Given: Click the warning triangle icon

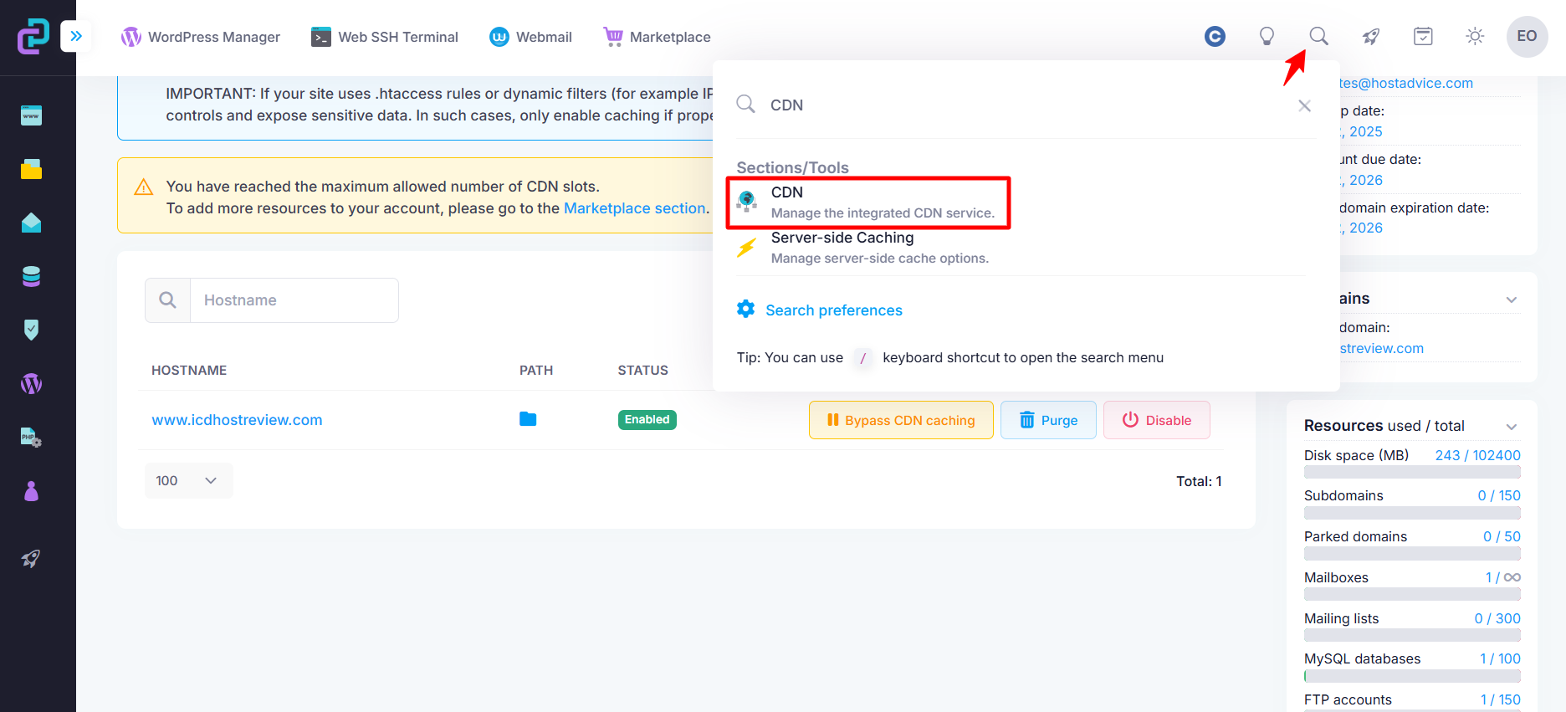Looking at the screenshot, I should click(144, 187).
